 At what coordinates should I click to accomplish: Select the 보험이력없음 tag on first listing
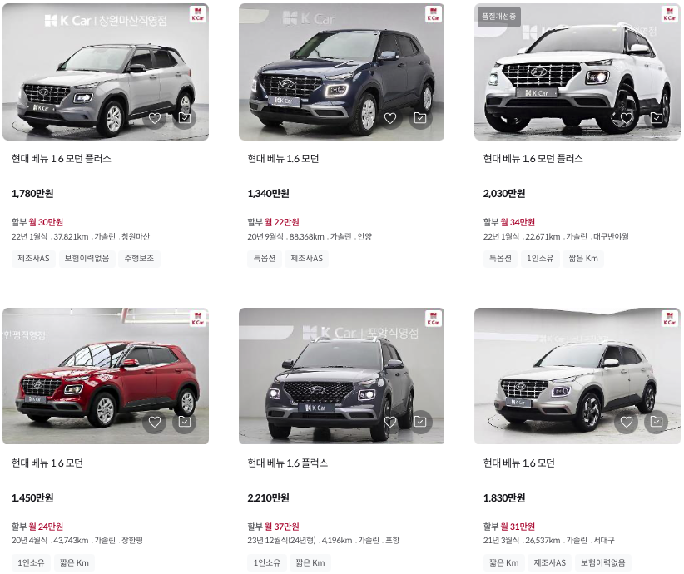pyautogui.click(x=87, y=258)
